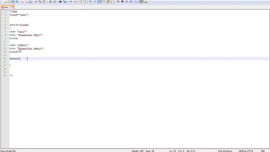
Task: Undo the last edit with green arrow
Action: (x=50, y=2)
